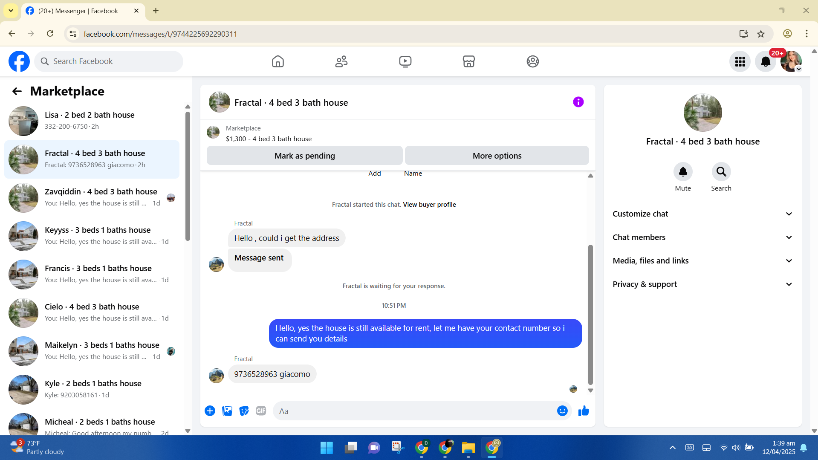Open the notifications bell with 20+ badge
Screen dimensions: 818x460
(x=766, y=61)
